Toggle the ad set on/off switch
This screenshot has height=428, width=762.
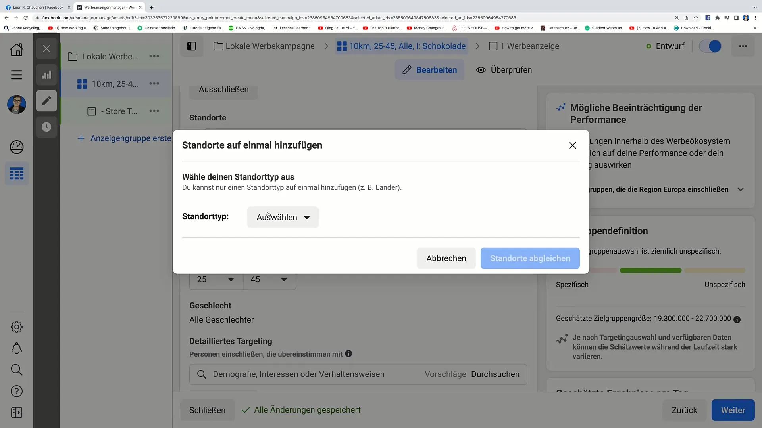(x=710, y=46)
